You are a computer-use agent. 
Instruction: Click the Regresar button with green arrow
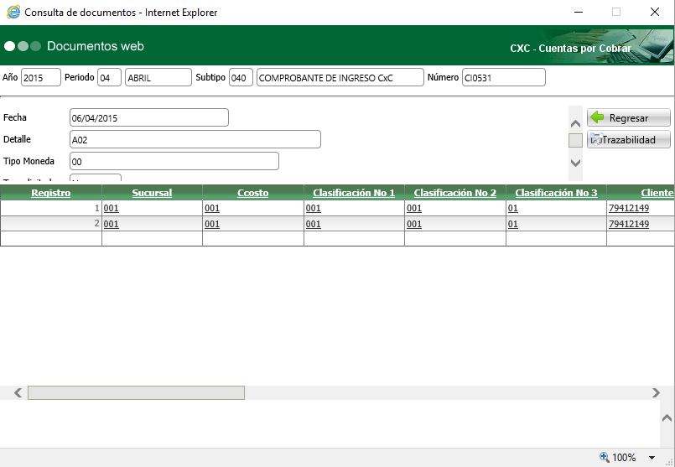click(x=628, y=118)
